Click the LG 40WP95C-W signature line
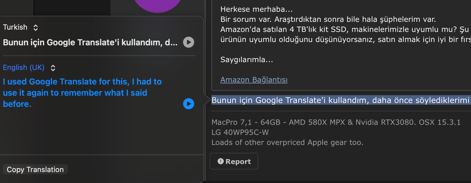 (x=240, y=132)
